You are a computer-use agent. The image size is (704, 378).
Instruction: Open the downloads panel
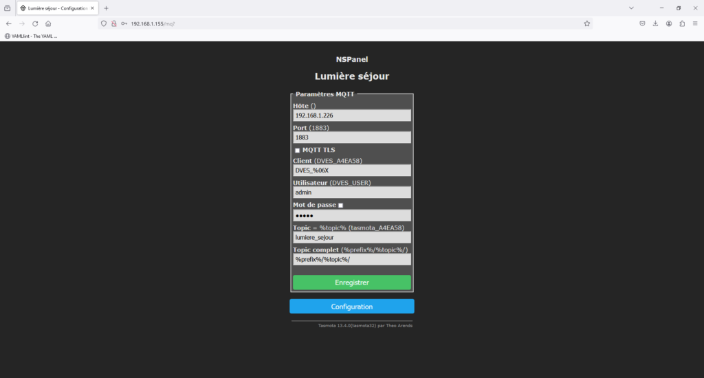(x=655, y=24)
